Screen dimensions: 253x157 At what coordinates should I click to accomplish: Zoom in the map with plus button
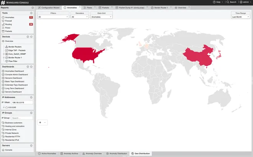pyautogui.click(x=40, y=123)
